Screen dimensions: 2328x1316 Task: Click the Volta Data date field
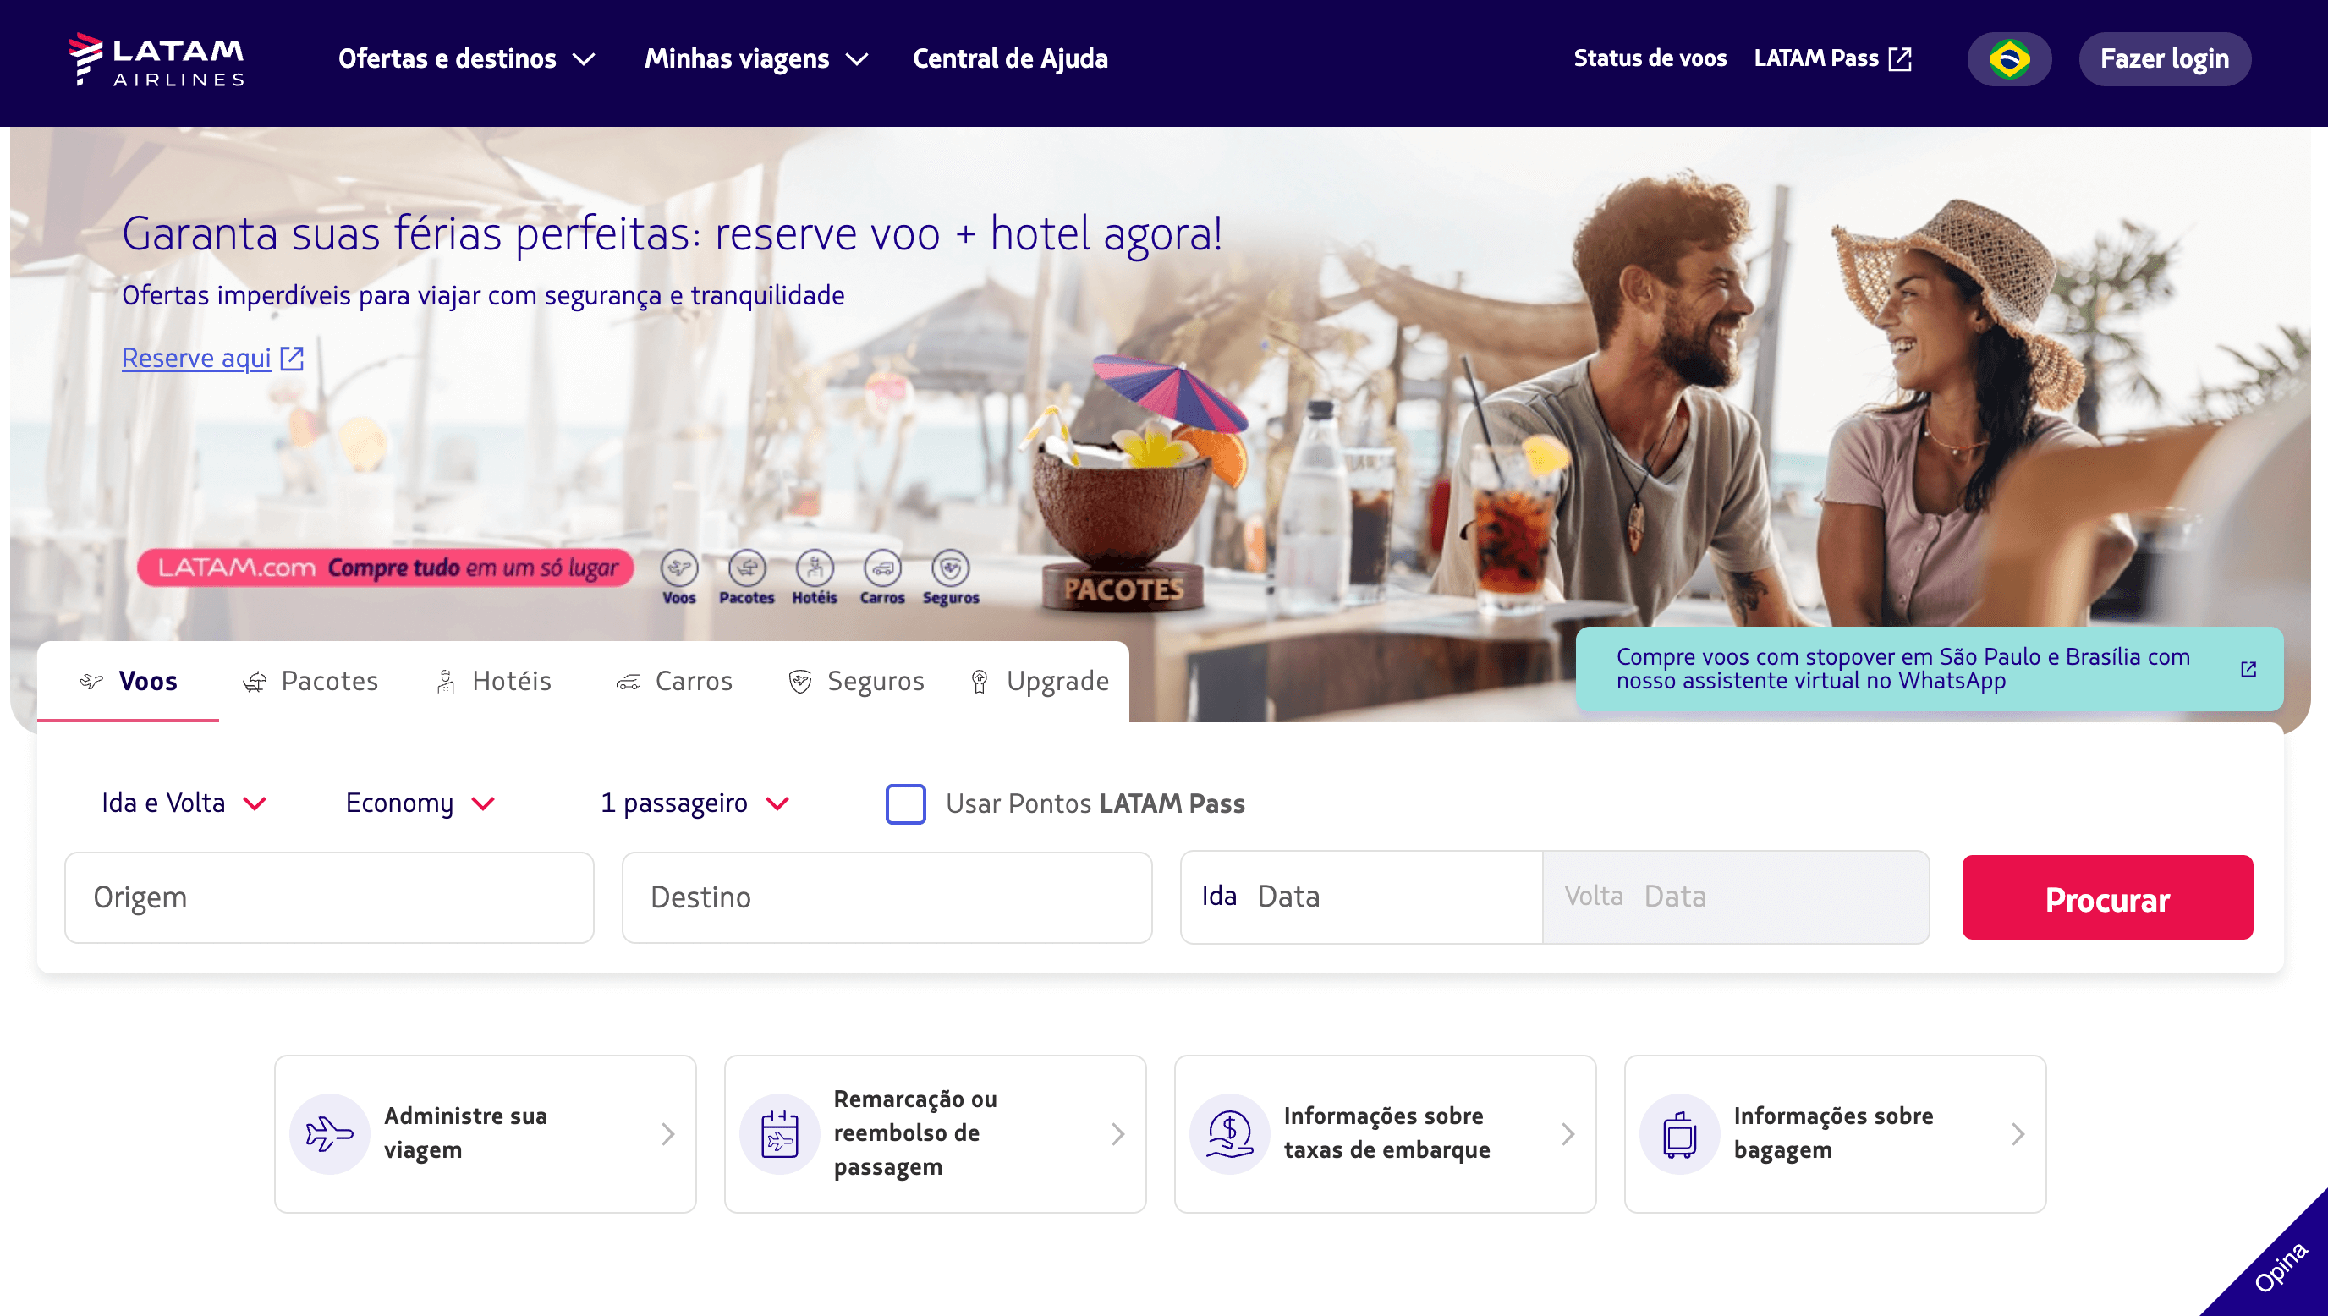click(x=1735, y=897)
